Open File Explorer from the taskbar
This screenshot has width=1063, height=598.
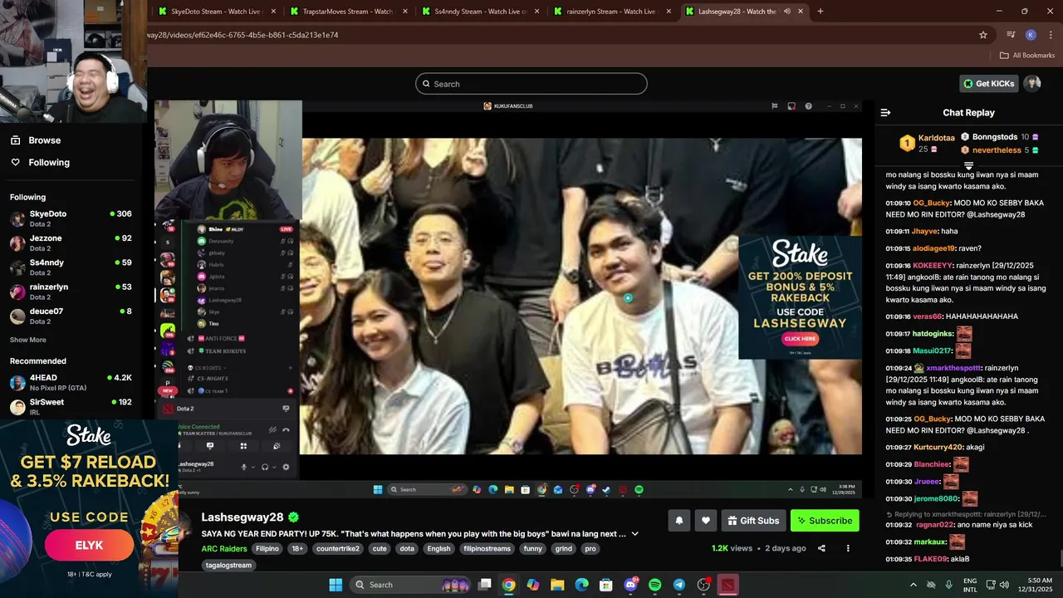point(557,585)
